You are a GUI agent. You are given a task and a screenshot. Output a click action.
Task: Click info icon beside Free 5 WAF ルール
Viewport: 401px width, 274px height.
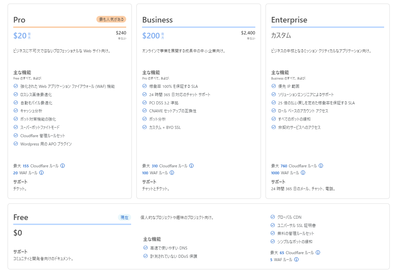296,259
